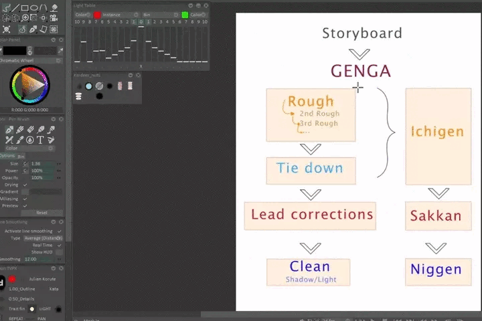Open the Instance dropdown in Light Table
This screenshot has width=482, height=321.
[x=119, y=14]
